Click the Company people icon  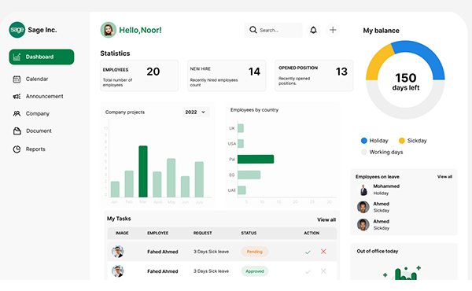17,113
